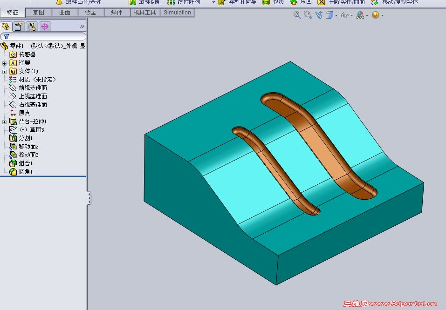Viewport: 446px width, 310px height.
Task: Open the ConfigurationManager tab icon
Action: pos(32,27)
